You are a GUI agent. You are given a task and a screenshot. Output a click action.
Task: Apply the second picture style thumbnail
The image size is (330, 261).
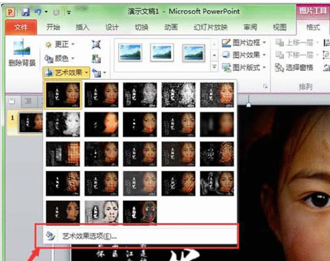coord(162,53)
